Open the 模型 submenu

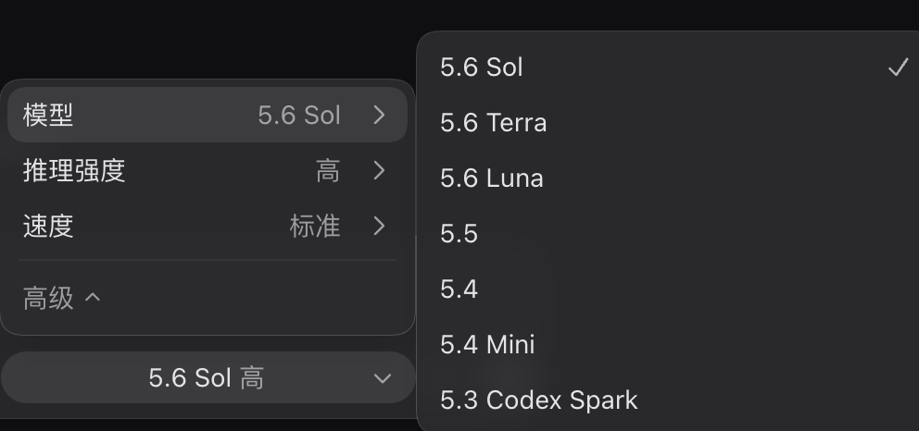click(208, 115)
